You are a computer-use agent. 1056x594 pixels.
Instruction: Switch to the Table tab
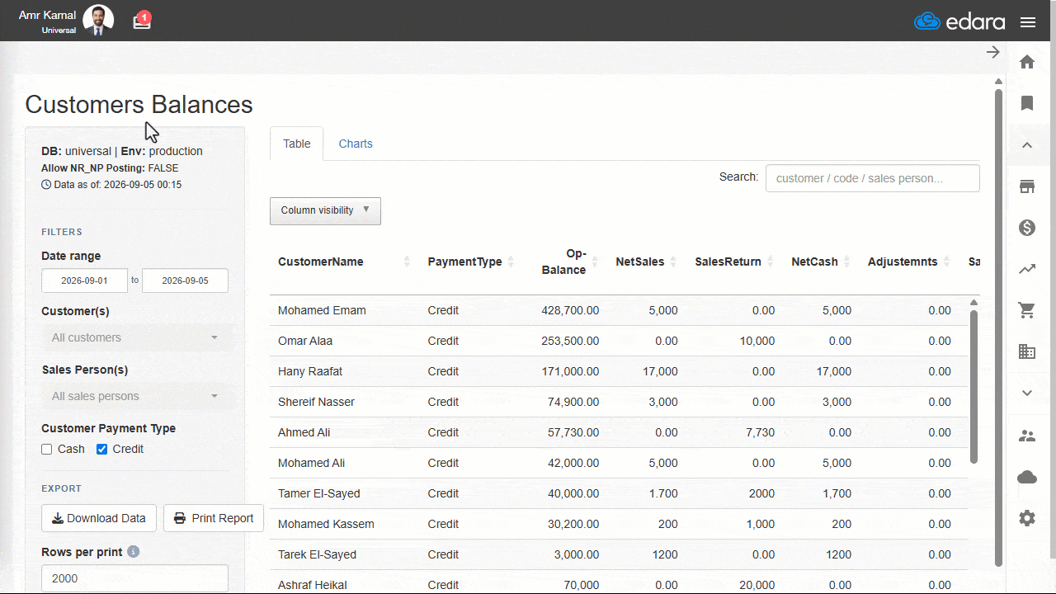click(x=297, y=144)
